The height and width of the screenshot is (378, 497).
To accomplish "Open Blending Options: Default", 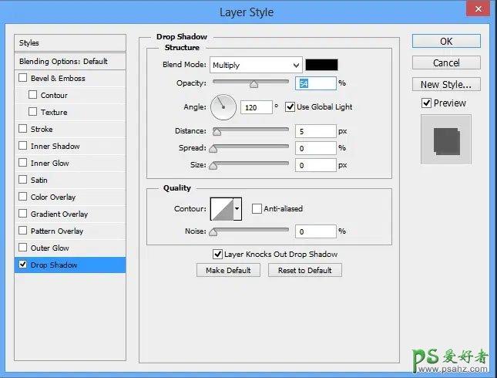I will pyautogui.click(x=70, y=61).
